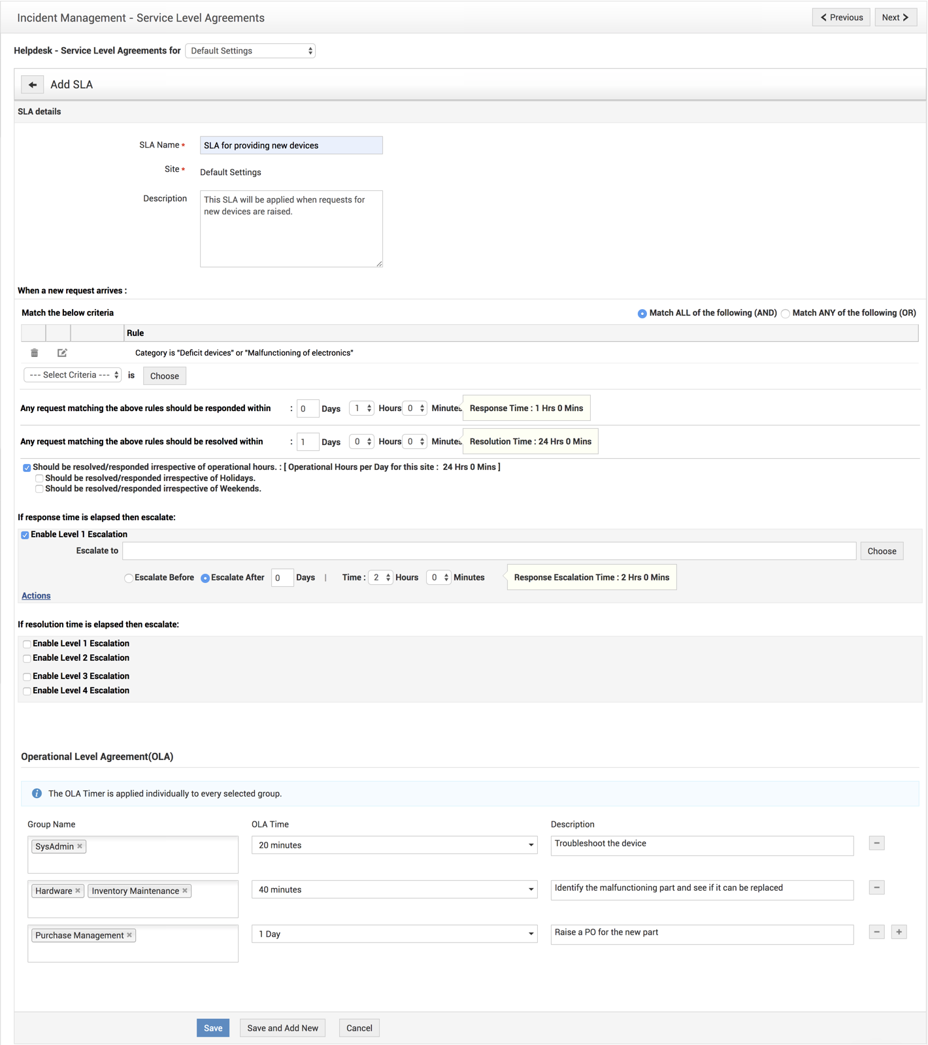The width and height of the screenshot is (928, 1045).
Task: Enable irrespective of Holidays checkbox
Action: pyautogui.click(x=39, y=478)
